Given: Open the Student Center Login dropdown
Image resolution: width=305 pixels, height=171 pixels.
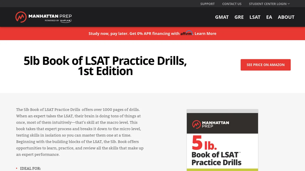Looking at the screenshot, I should [269, 4].
